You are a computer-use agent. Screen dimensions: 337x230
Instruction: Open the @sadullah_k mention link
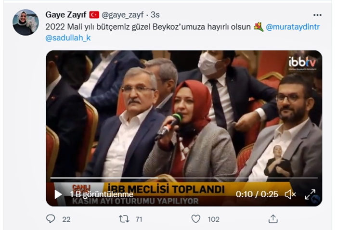pyautogui.click(x=68, y=38)
